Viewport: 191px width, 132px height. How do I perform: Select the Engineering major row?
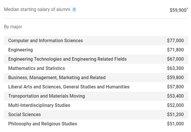coord(96,50)
